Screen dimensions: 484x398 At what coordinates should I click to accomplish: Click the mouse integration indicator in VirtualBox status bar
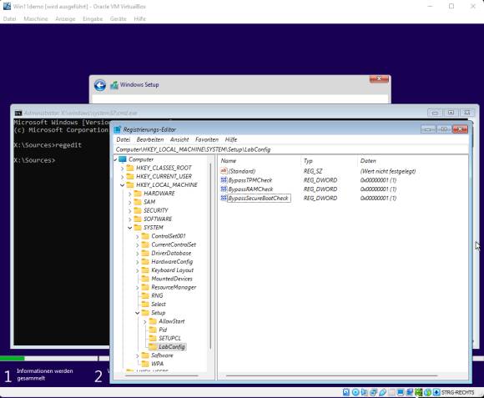pos(427,392)
